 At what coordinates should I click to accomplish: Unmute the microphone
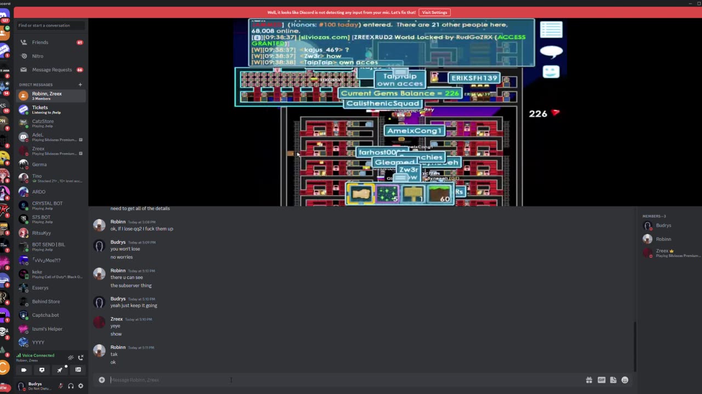tap(61, 386)
